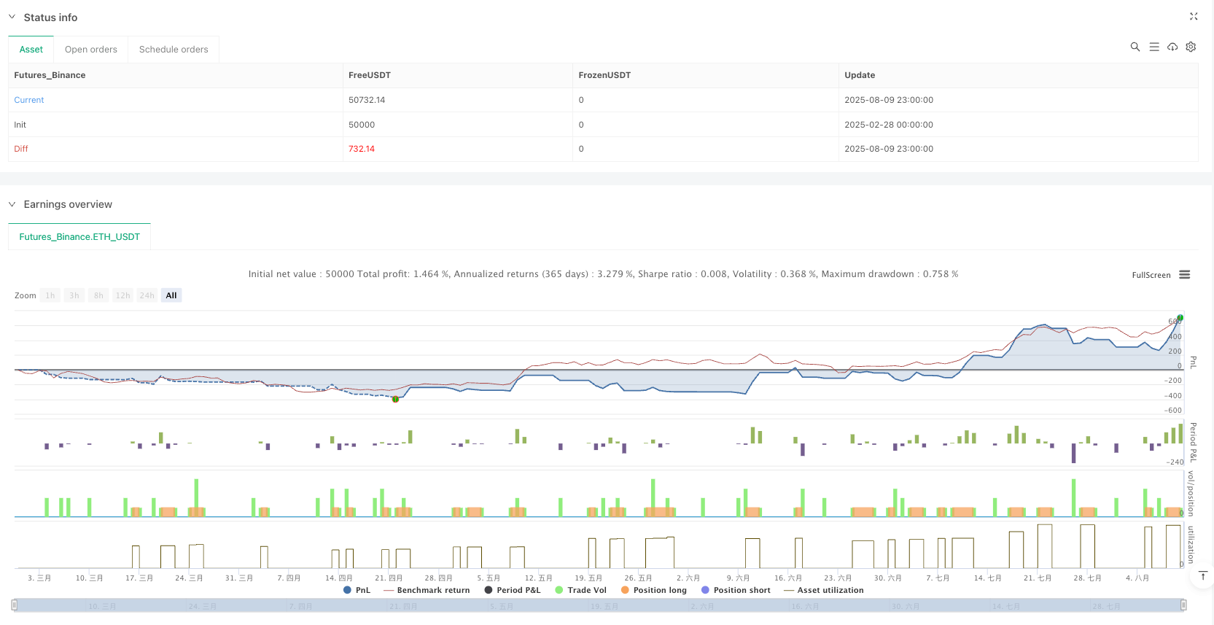The width and height of the screenshot is (1214, 625).
Task: Toggle Position short legend item
Action: click(x=735, y=590)
